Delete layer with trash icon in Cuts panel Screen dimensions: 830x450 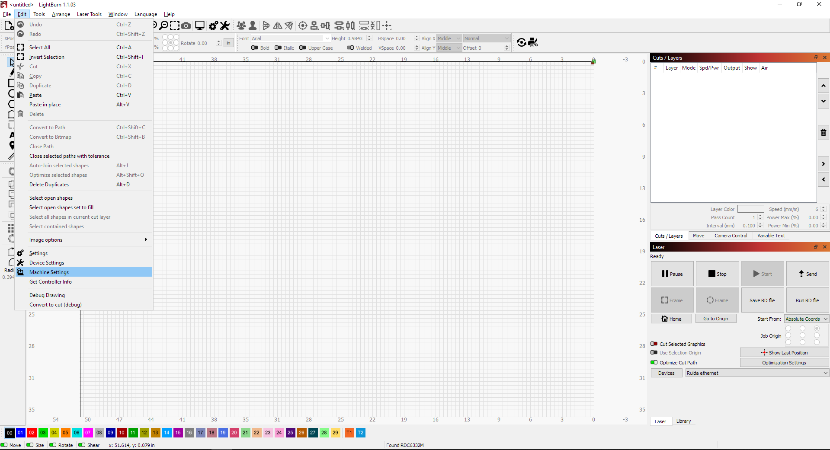[x=824, y=133]
